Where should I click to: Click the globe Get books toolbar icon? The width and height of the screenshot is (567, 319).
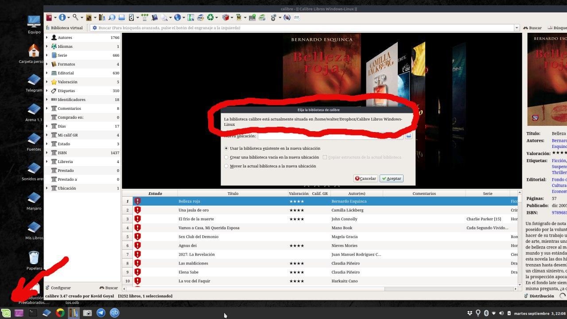point(178,17)
